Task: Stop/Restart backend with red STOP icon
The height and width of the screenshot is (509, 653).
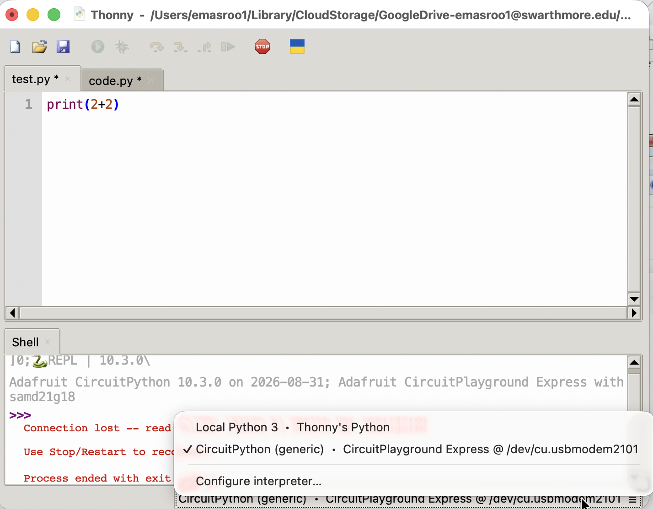Action: [262, 47]
